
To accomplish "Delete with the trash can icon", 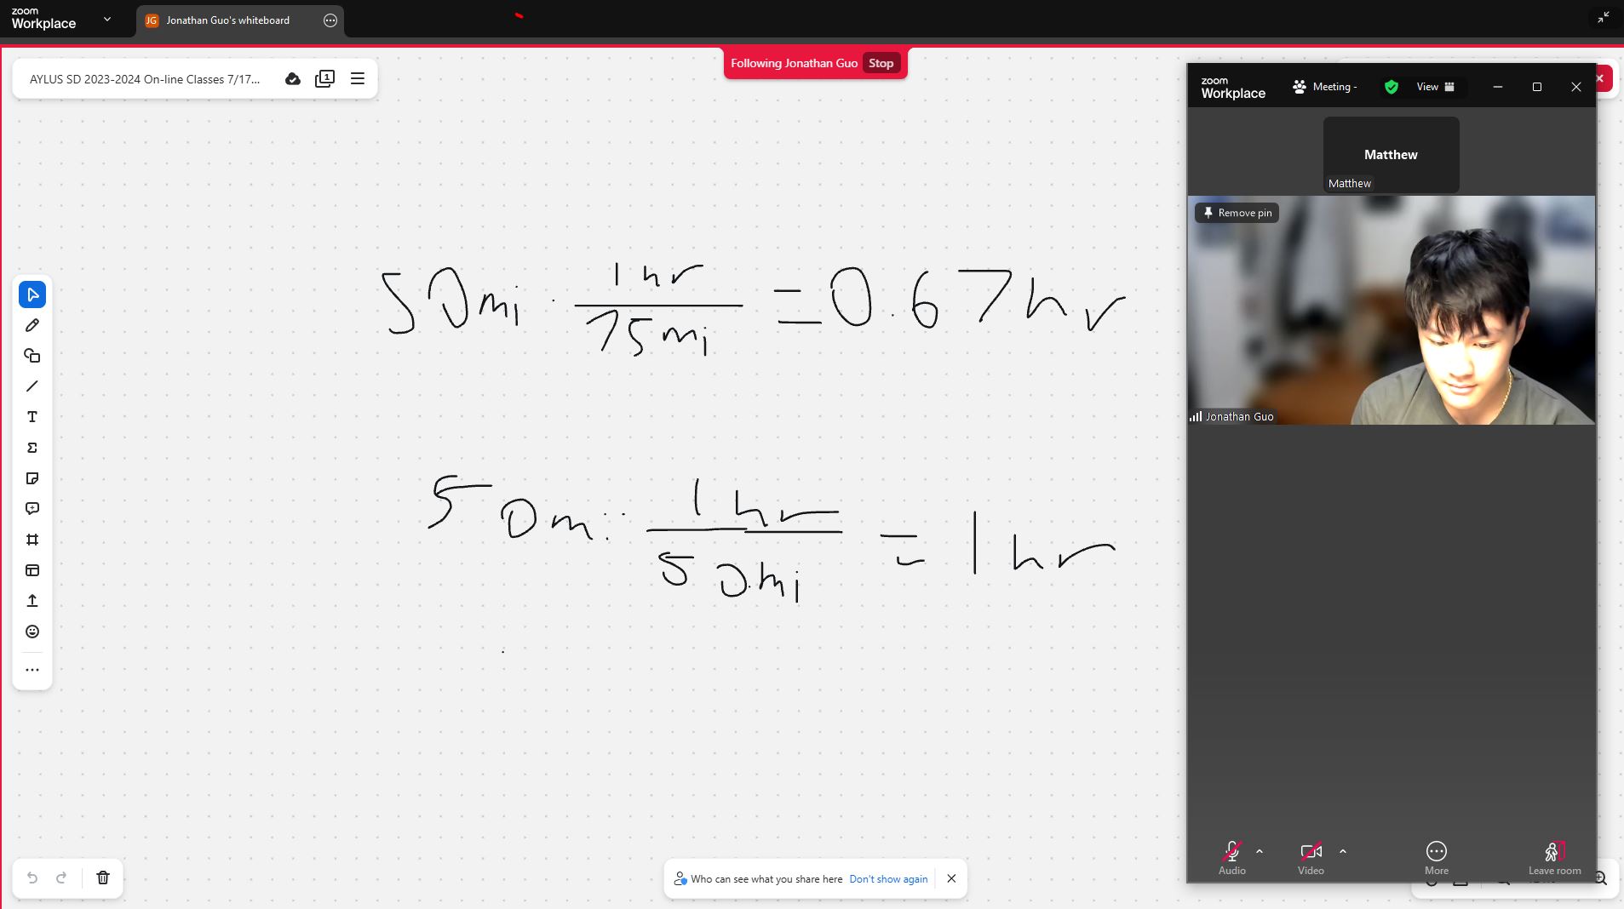I will (103, 878).
